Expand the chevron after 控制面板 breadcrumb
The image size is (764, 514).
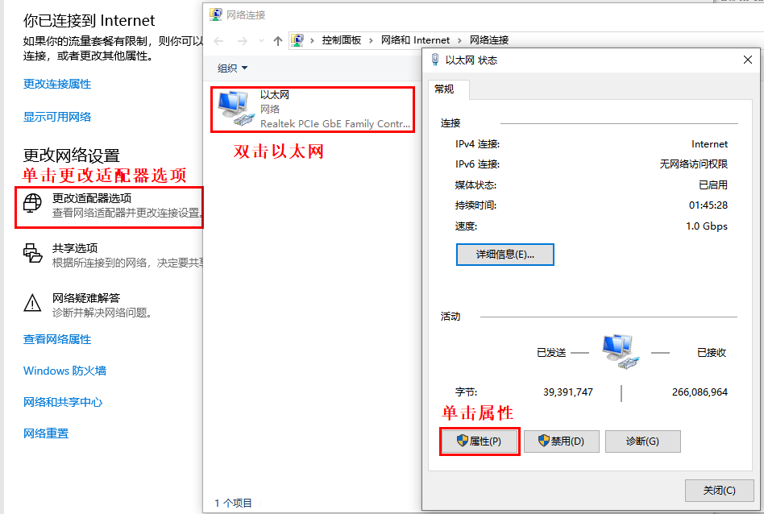pyautogui.click(x=371, y=40)
